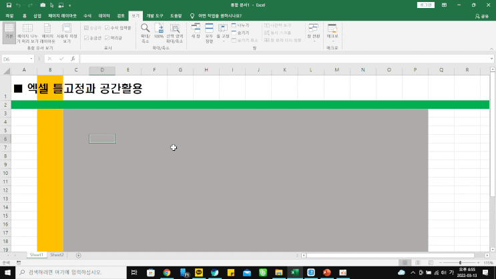Click 나누기 to split the window
496x279 pixels.
click(240, 25)
